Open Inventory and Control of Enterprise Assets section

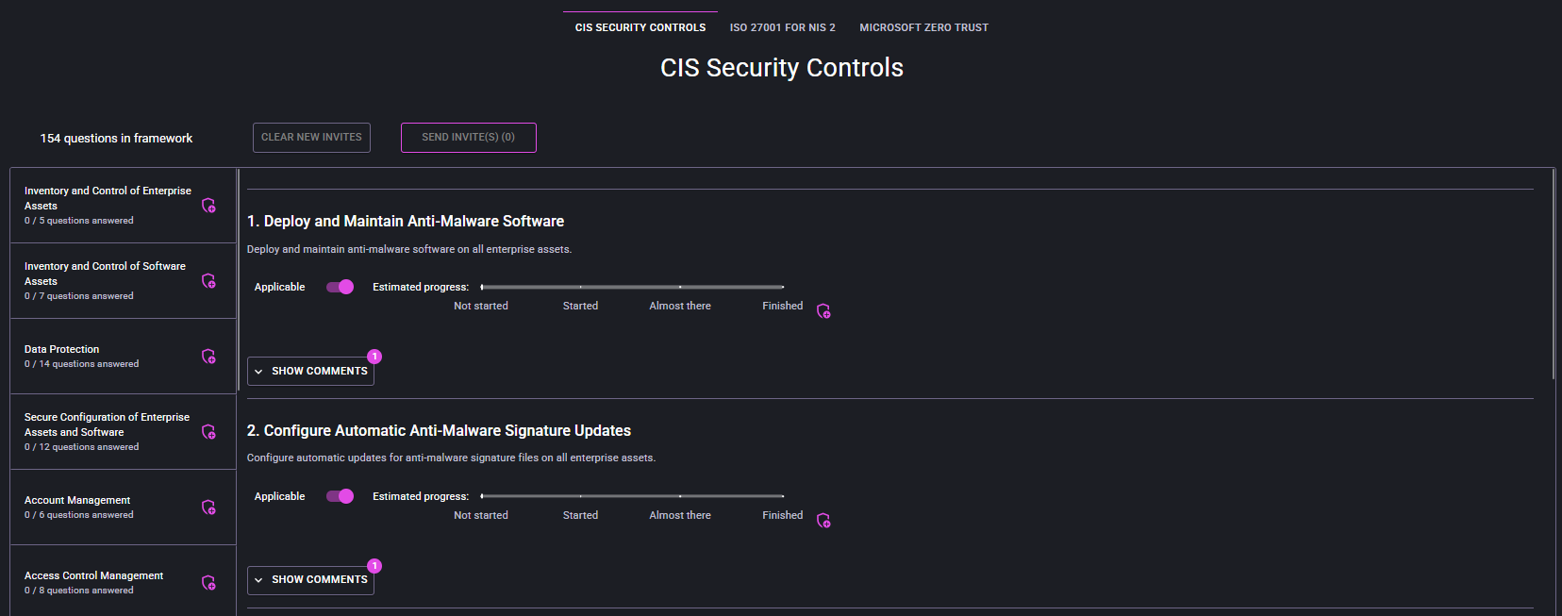click(x=123, y=206)
